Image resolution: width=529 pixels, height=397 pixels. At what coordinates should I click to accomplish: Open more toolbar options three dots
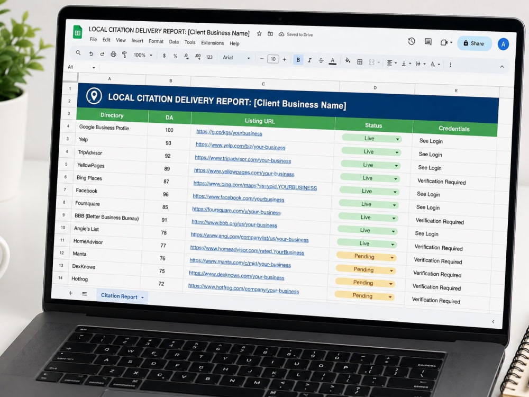[450, 65]
